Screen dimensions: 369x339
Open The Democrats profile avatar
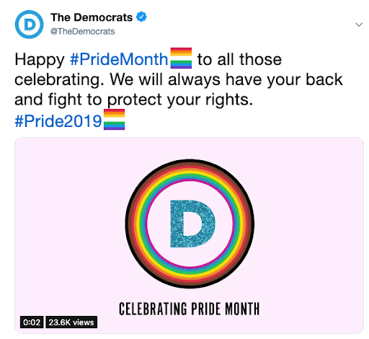30,25
